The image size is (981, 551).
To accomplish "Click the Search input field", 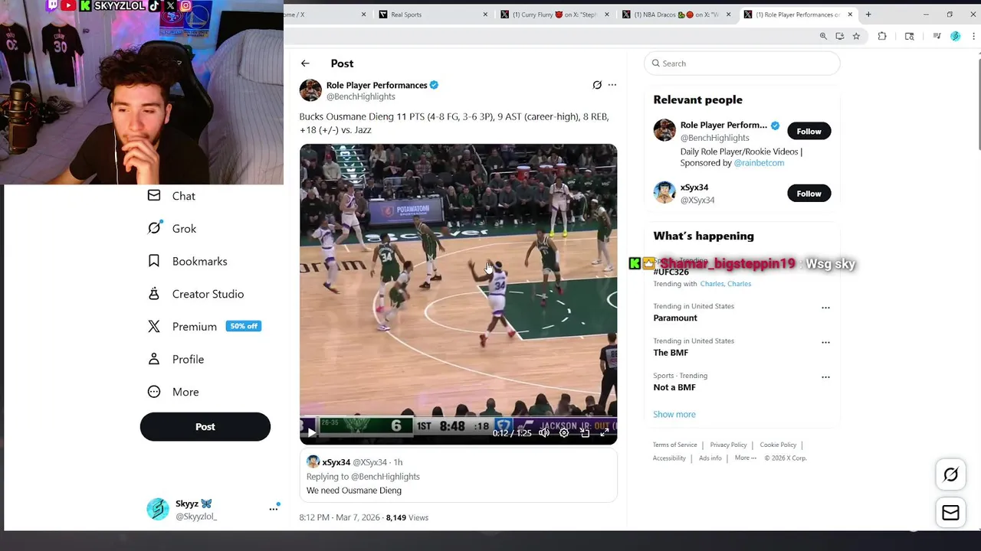I will (742, 64).
